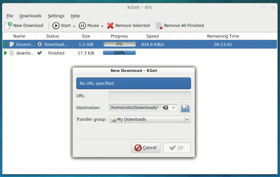Image resolution: width=280 pixels, height=177 pixels.
Task: Click the New Download toolbar icon
Action: 8,26
